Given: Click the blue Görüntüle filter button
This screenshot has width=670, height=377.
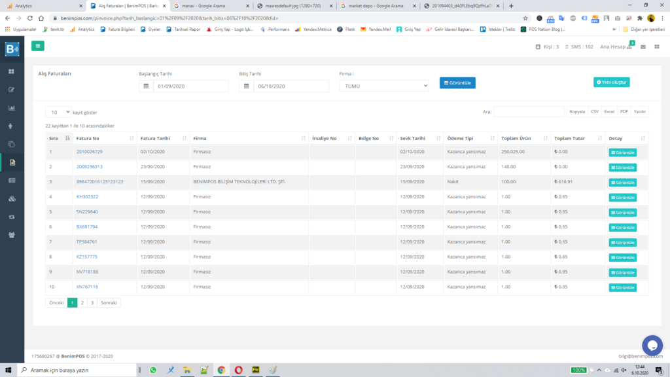Looking at the screenshot, I should tap(457, 83).
